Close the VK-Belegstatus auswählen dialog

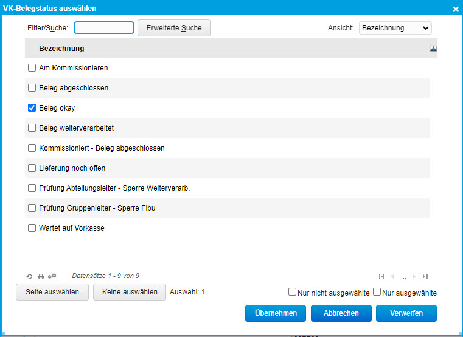point(456,9)
